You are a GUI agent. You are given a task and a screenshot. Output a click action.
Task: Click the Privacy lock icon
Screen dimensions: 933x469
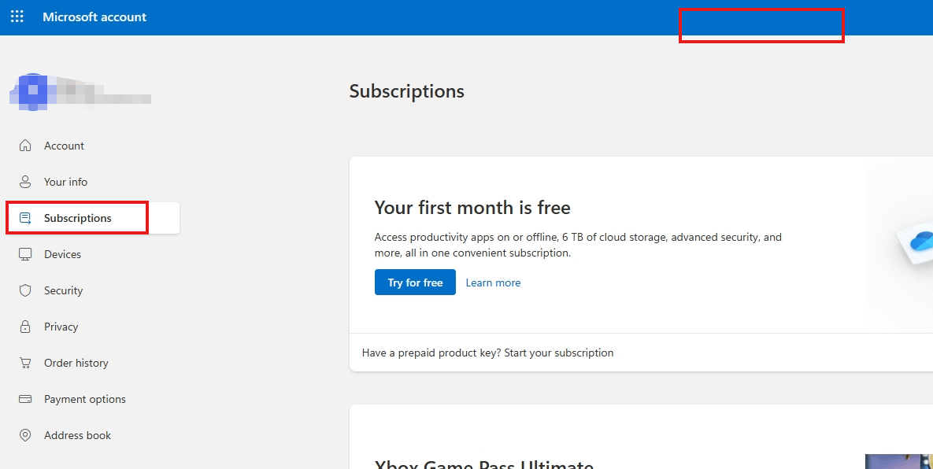click(x=25, y=327)
